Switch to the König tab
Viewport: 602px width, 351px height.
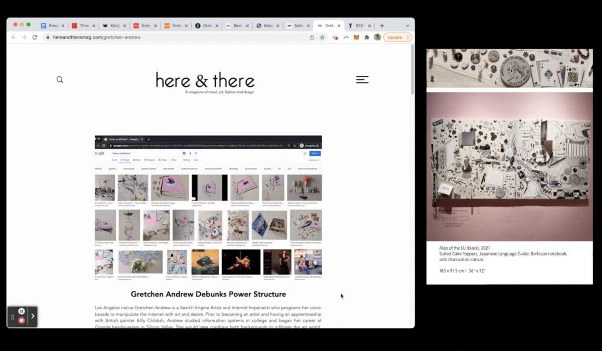pyautogui.click(x=113, y=26)
